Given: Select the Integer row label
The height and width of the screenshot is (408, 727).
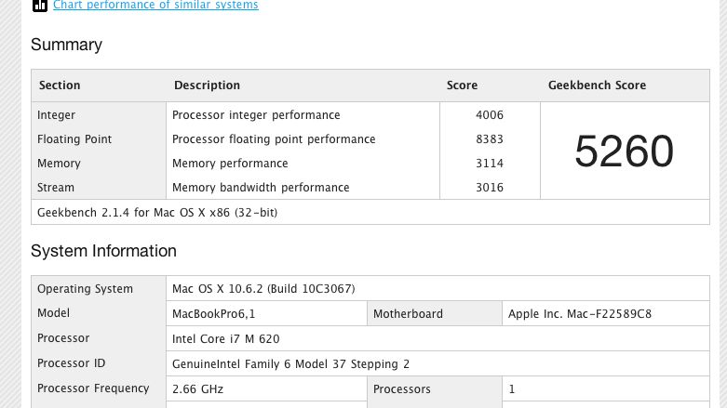Looking at the screenshot, I should 57,115.
